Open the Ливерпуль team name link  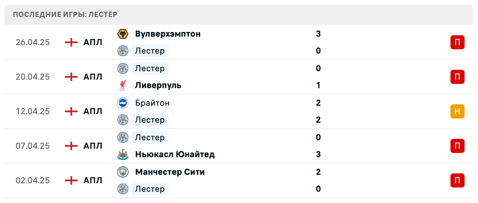point(158,85)
